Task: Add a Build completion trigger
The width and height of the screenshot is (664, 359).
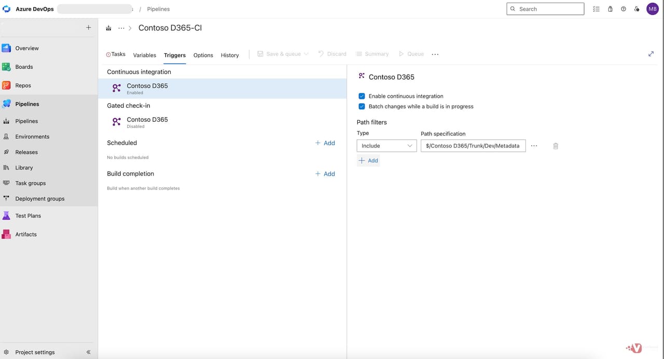Action: point(325,174)
